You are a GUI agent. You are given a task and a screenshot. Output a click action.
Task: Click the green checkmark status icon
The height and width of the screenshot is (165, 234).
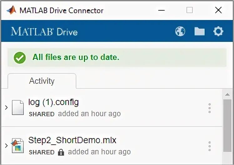click(20, 57)
